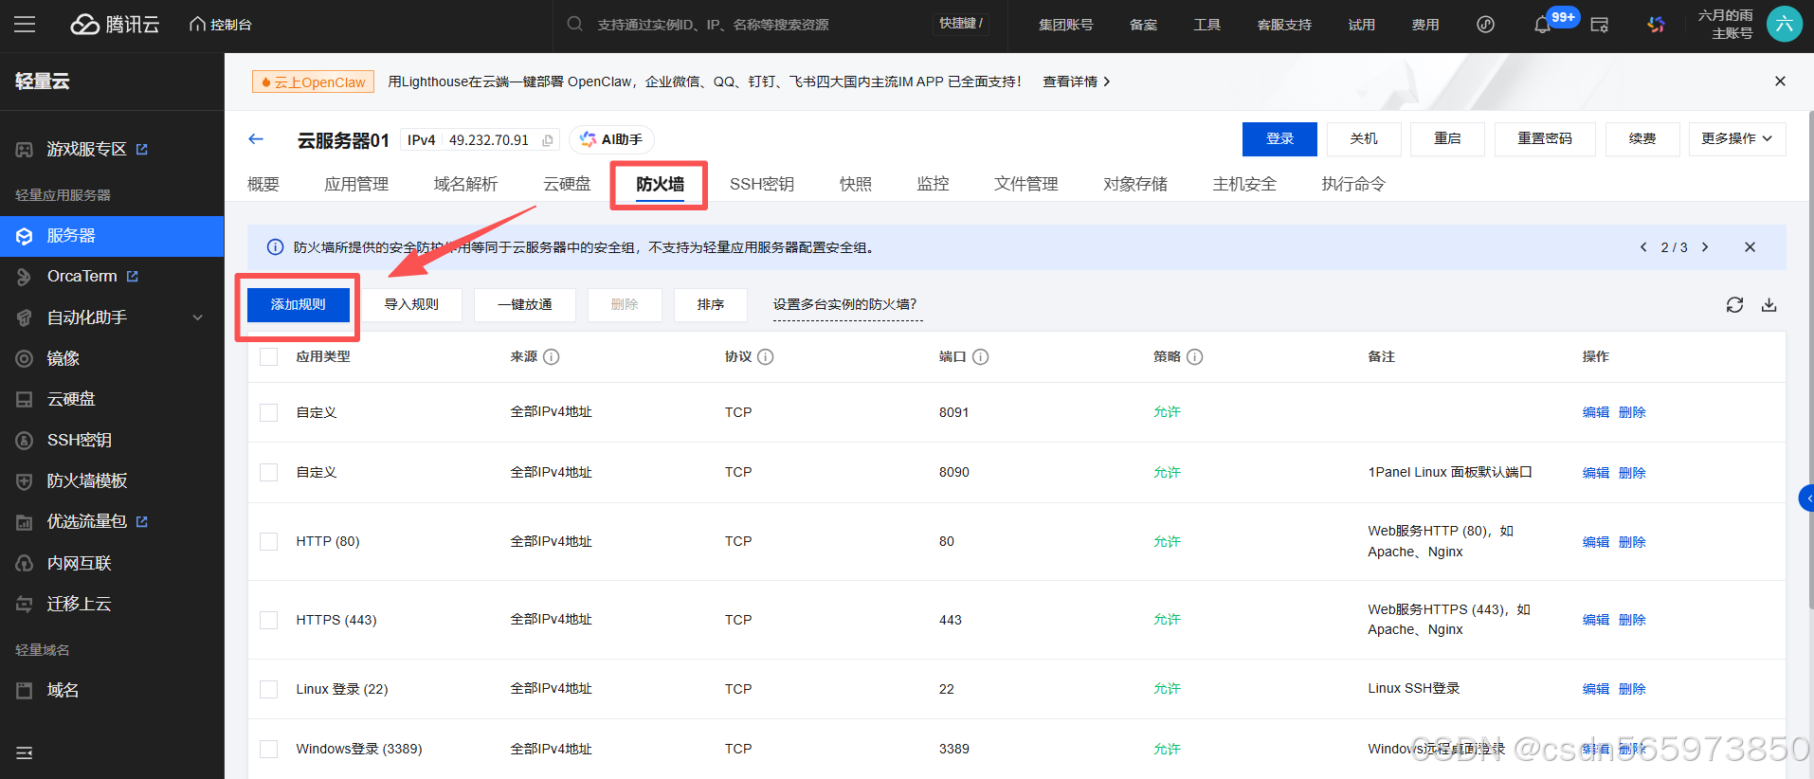Click the info icon next to 端口
This screenshot has width=1814, height=779.
coord(981,356)
